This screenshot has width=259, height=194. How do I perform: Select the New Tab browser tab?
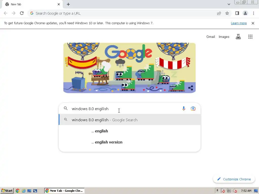(x=32, y=5)
